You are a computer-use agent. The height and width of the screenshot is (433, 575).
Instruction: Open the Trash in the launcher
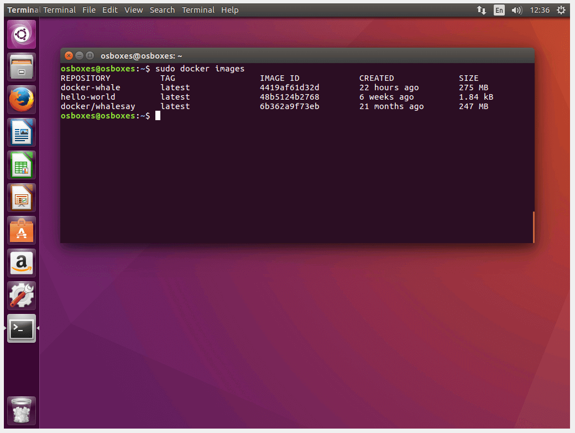pos(22,411)
